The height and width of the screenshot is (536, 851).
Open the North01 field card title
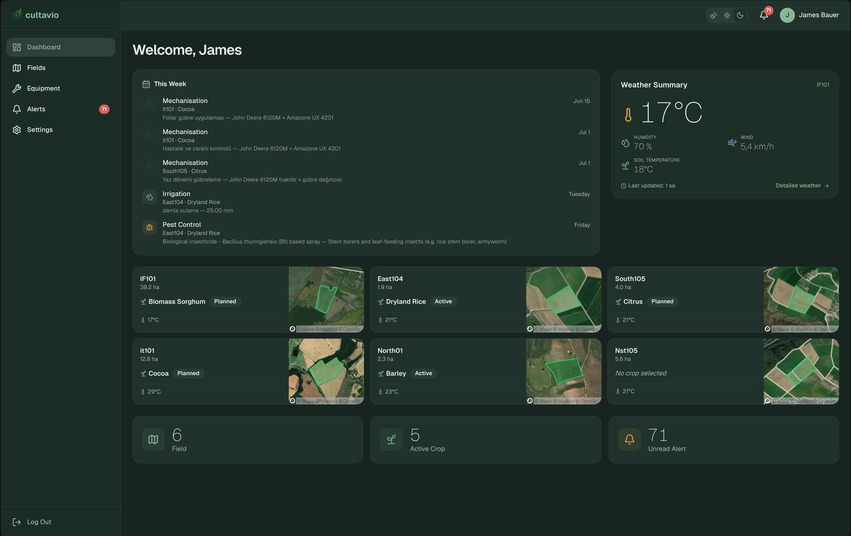pos(390,351)
